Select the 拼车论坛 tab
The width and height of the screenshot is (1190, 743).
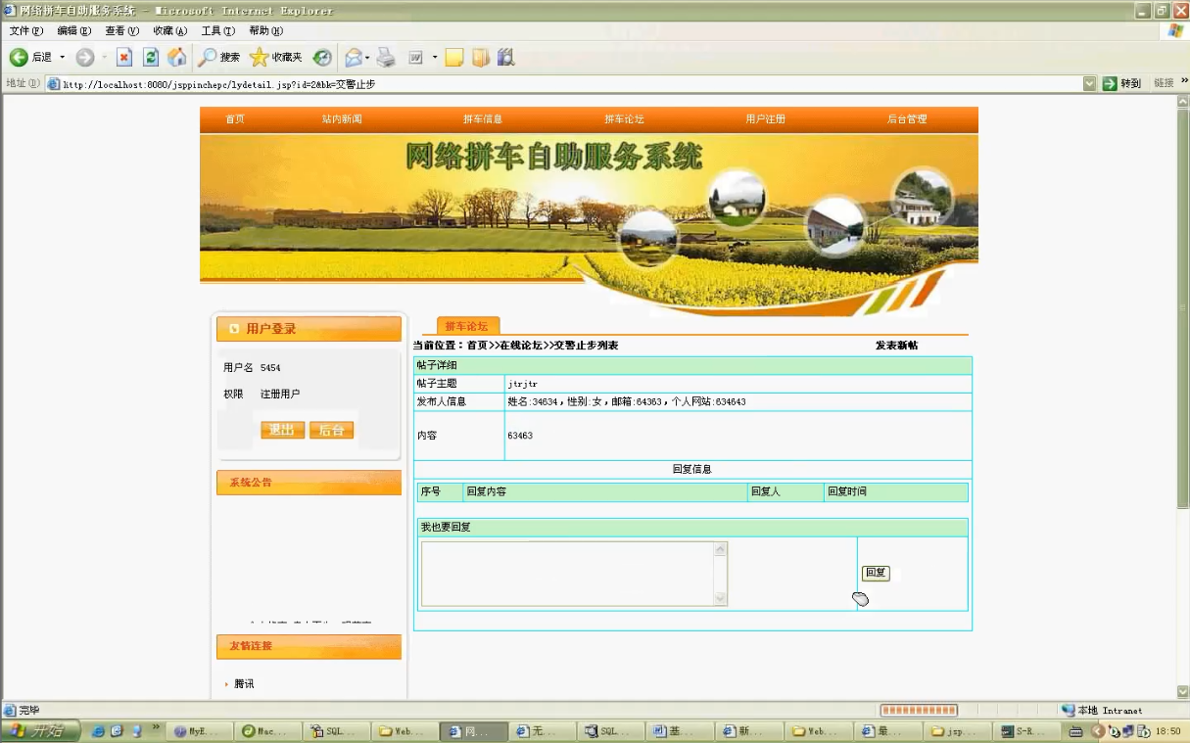click(x=467, y=326)
